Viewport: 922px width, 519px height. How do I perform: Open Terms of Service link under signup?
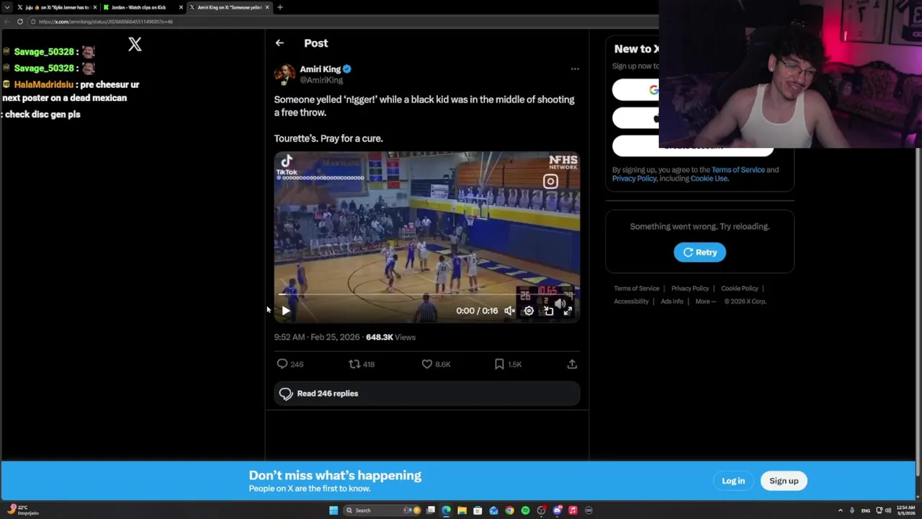click(738, 170)
